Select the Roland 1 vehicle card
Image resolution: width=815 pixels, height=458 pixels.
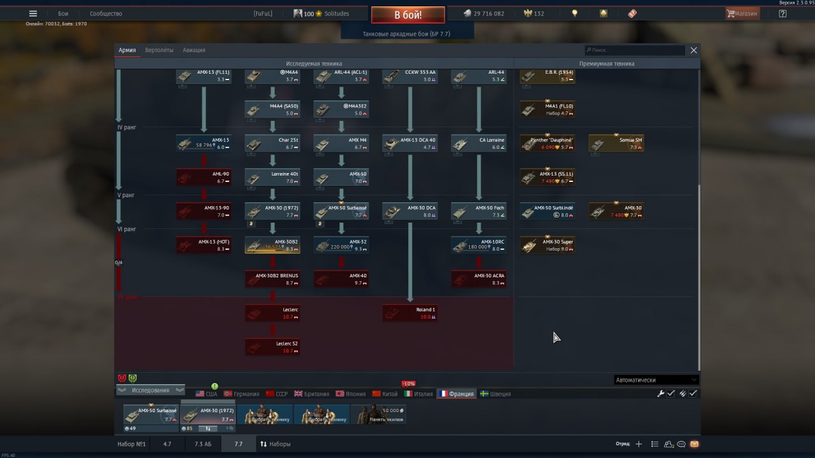pos(410,313)
